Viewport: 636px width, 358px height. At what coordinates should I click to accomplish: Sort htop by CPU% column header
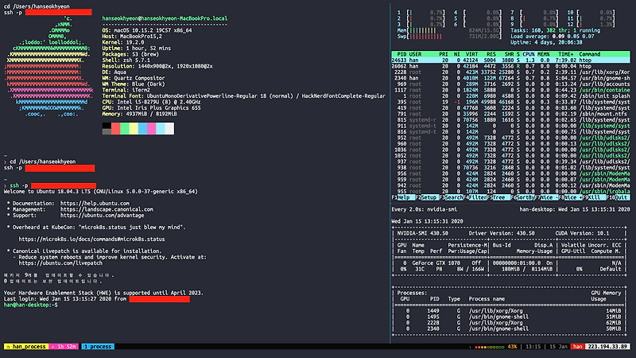pos(529,54)
